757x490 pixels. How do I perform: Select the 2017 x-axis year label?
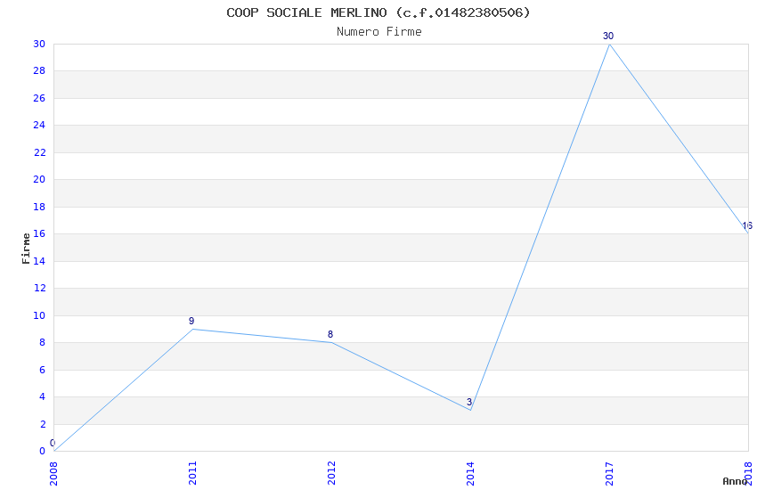pos(609,473)
